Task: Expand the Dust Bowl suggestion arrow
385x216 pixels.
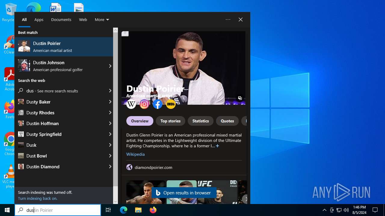Action: tap(110, 156)
